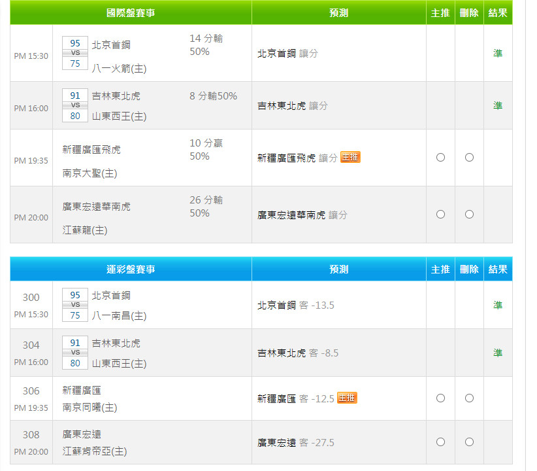Click the handicap text 26 分輸 50%
537x471 pixels.
pos(206,207)
